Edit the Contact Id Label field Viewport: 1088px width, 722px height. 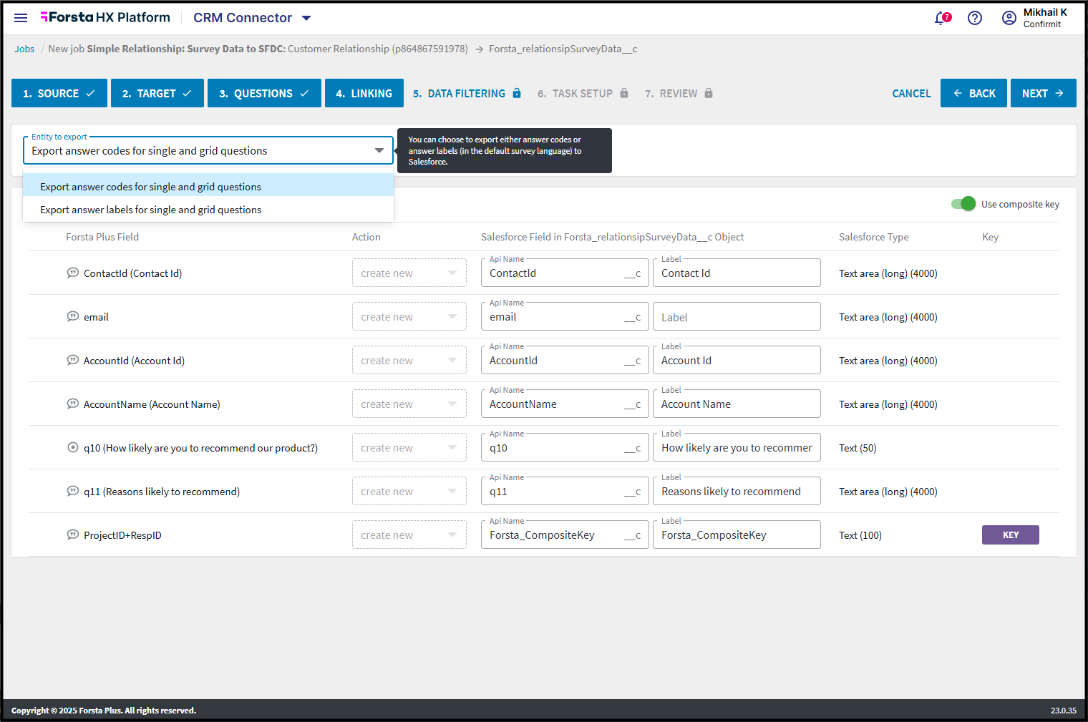(x=737, y=273)
